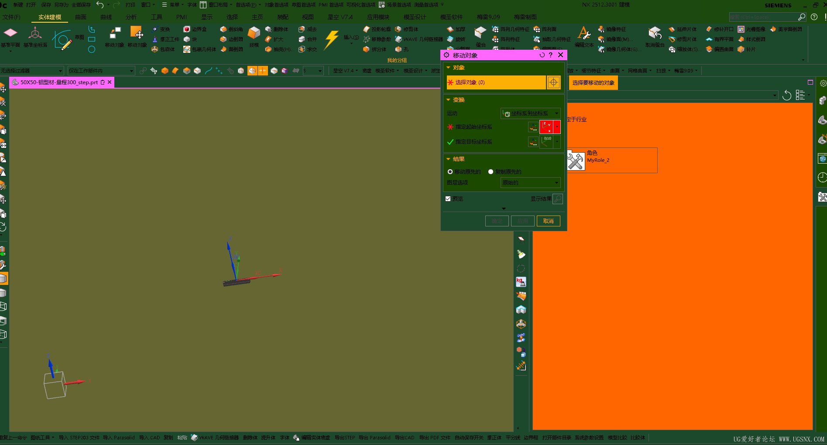Click 导出STEP in the bottom toolbar

345,438
